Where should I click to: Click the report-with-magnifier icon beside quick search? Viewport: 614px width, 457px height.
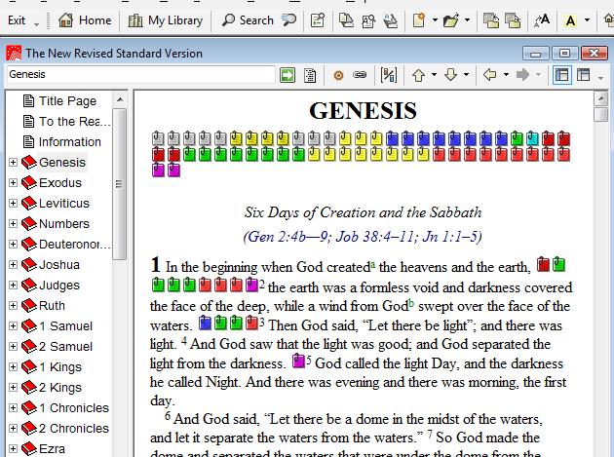(318, 19)
